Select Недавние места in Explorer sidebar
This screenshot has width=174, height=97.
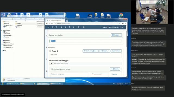click(x=8, y=25)
